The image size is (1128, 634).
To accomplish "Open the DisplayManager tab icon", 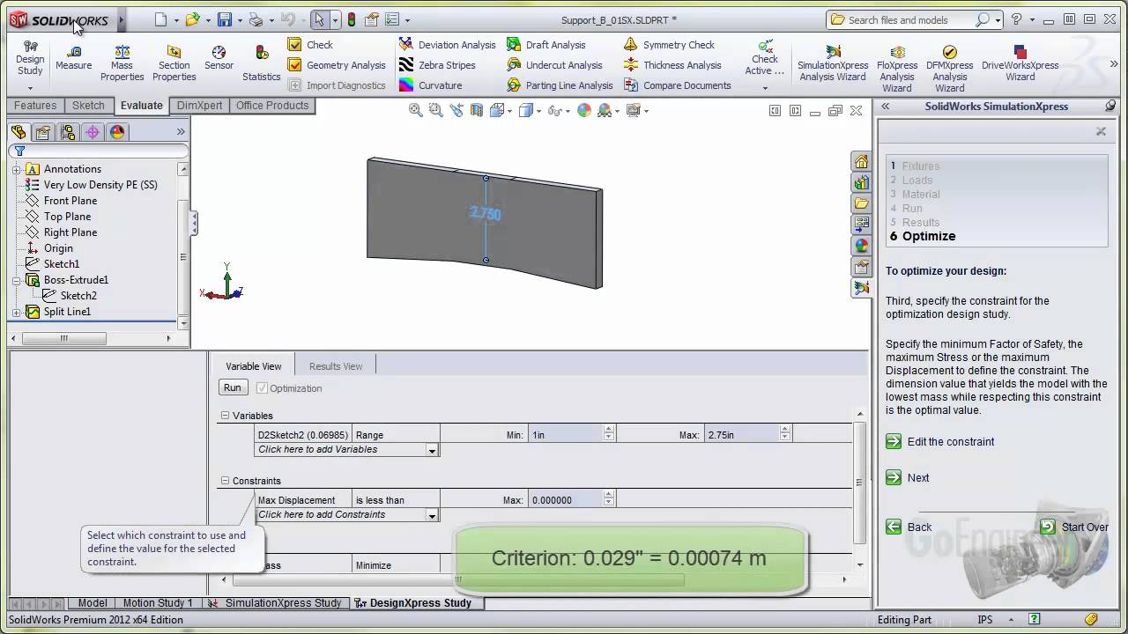I will click(117, 132).
